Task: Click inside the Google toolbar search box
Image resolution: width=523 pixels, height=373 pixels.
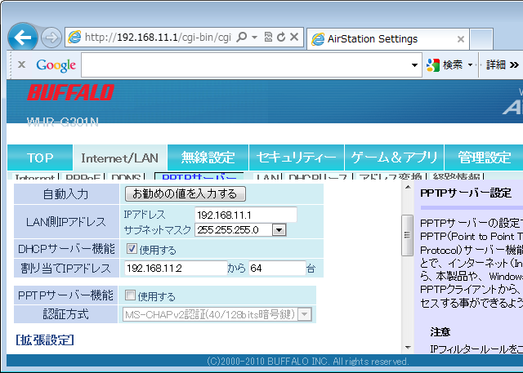Action: coord(245,65)
